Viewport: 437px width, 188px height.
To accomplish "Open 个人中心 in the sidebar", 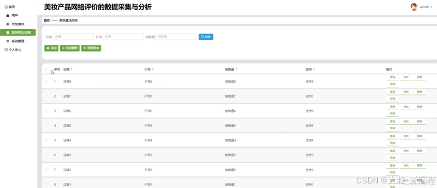I will (x=13, y=50).
